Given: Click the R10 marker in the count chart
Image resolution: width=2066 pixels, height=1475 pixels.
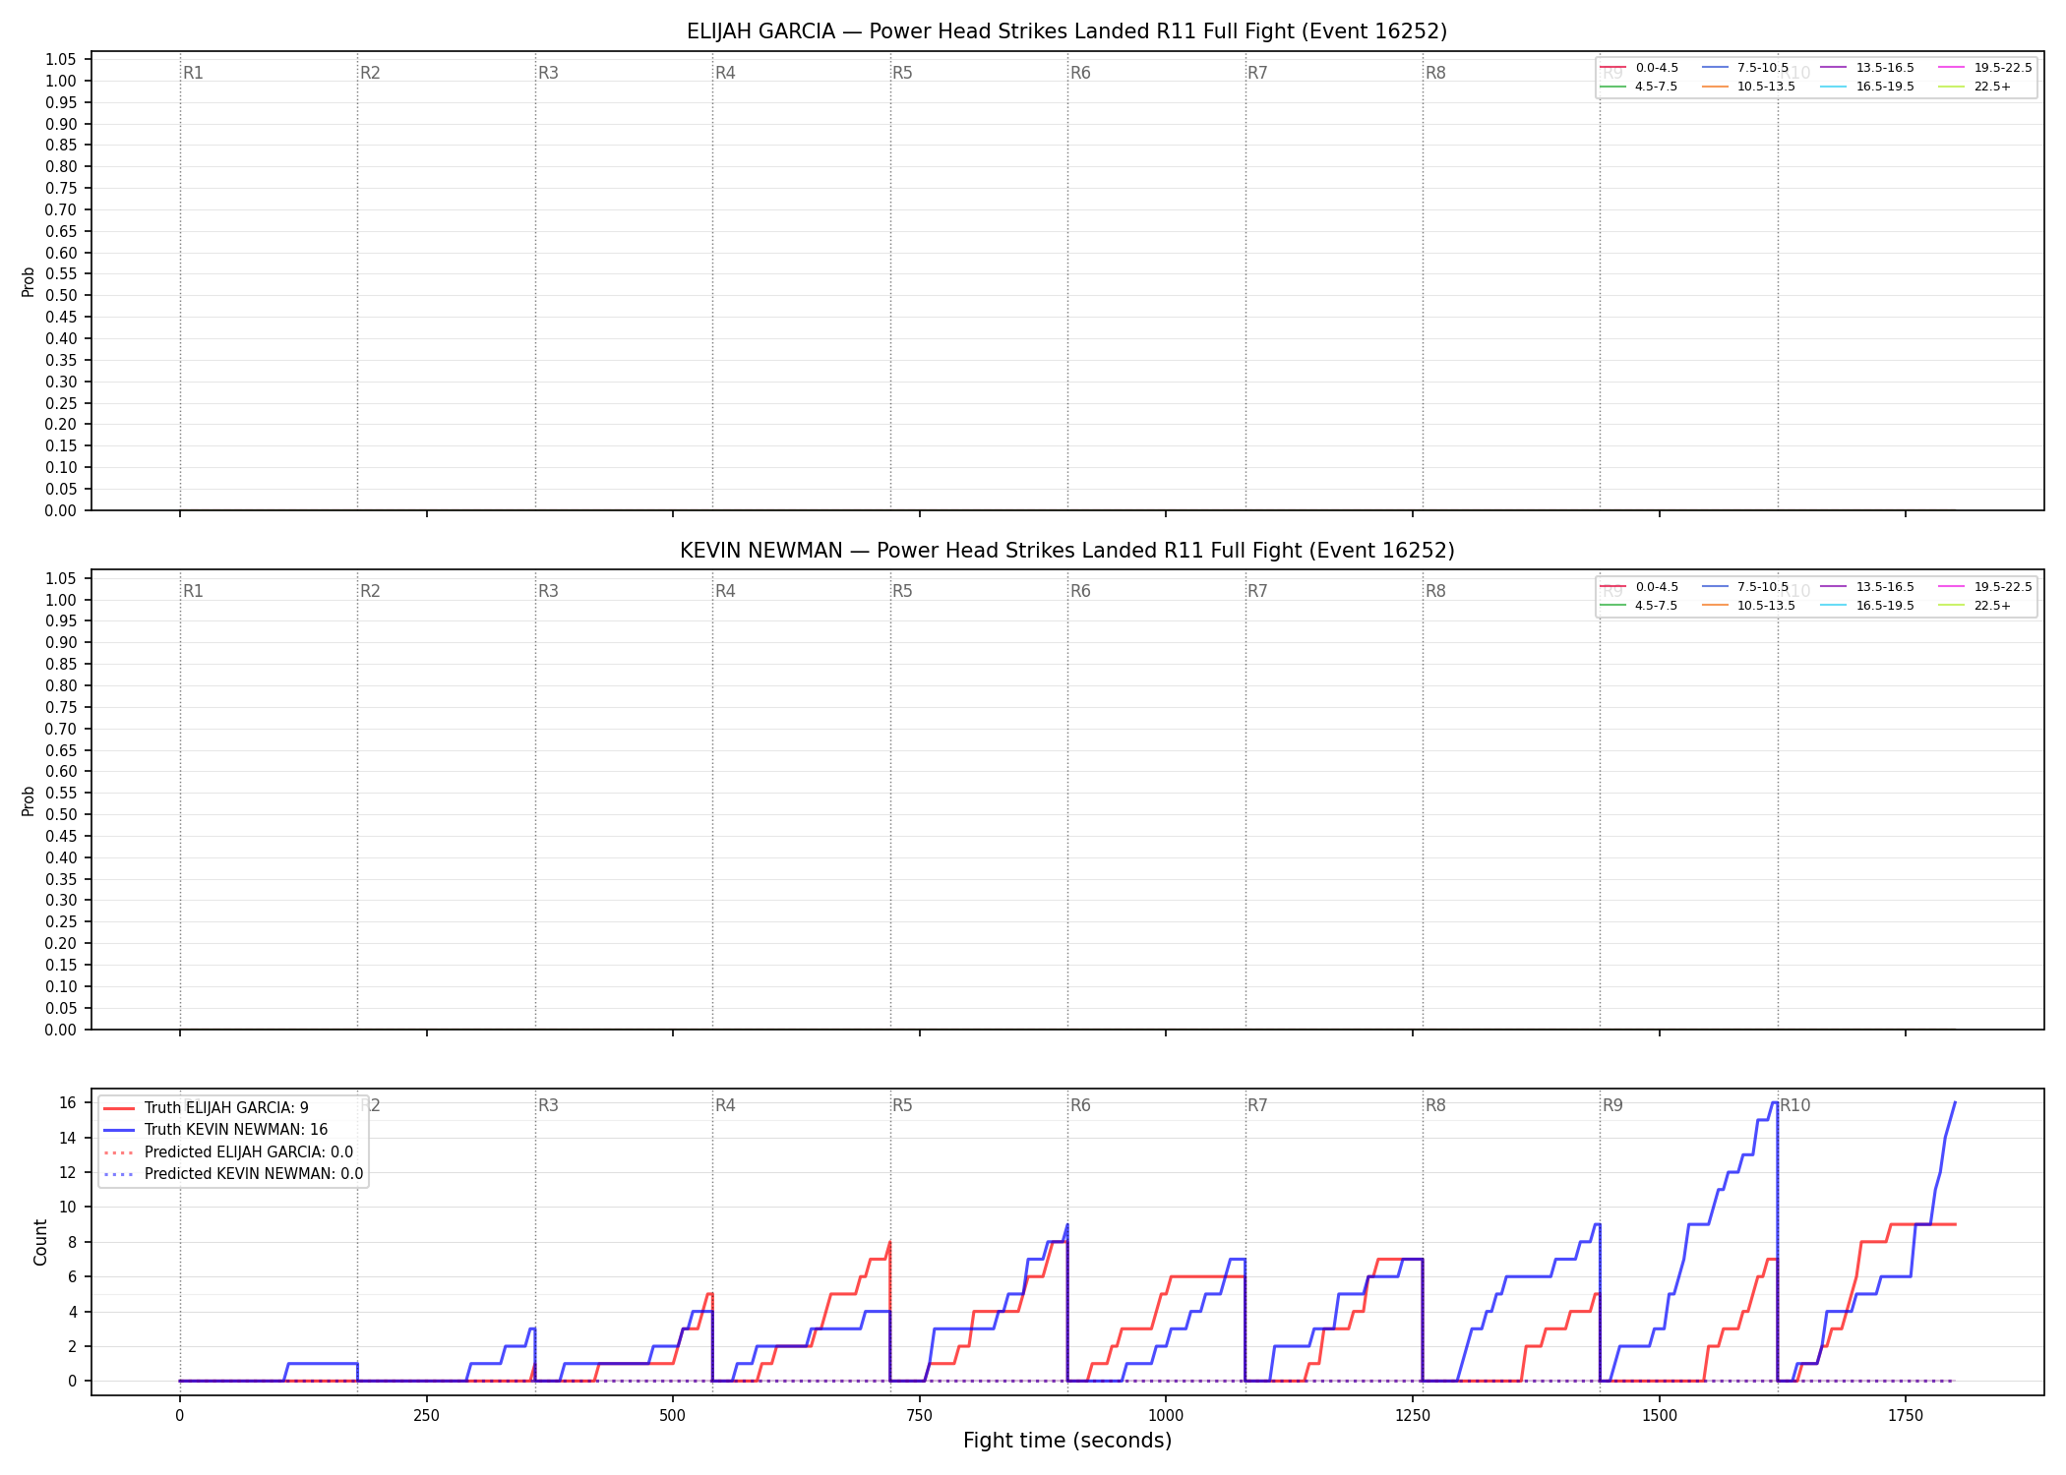Looking at the screenshot, I should click(1795, 1105).
